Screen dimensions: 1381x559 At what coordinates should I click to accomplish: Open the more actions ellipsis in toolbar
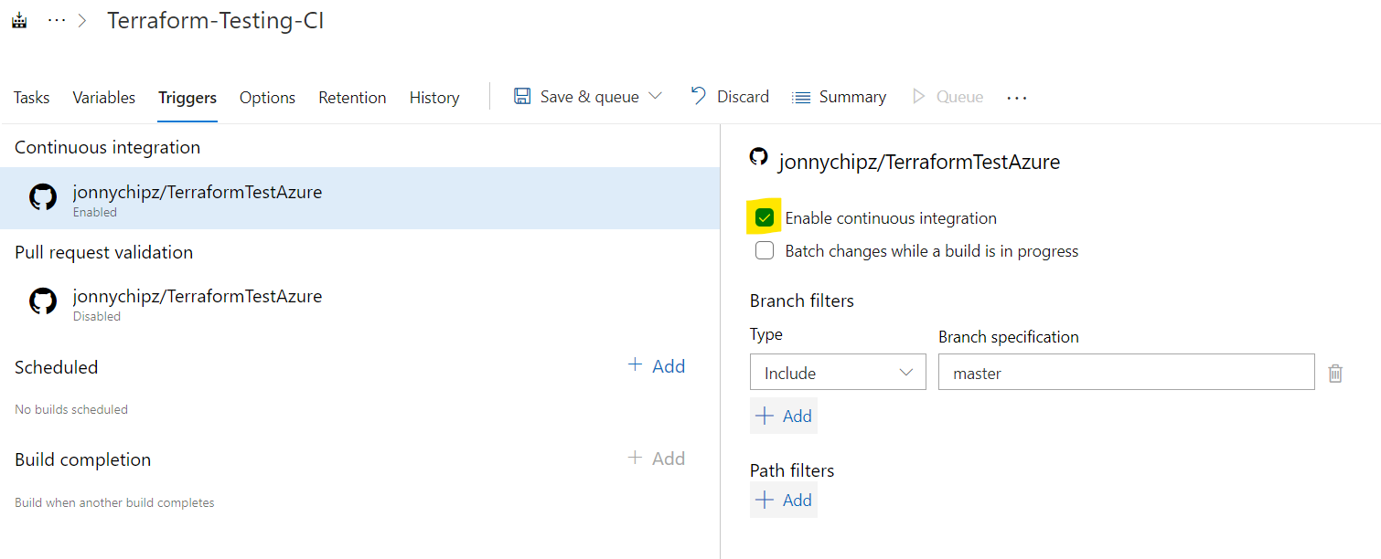pyautogui.click(x=1016, y=98)
